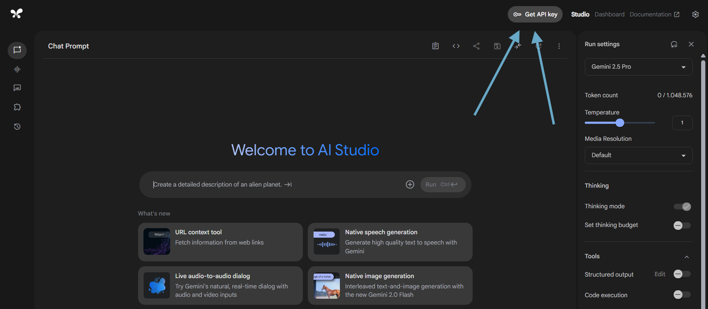Click the plus insert media icon
This screenshot has width=708, height=309.
coord(410,185)
